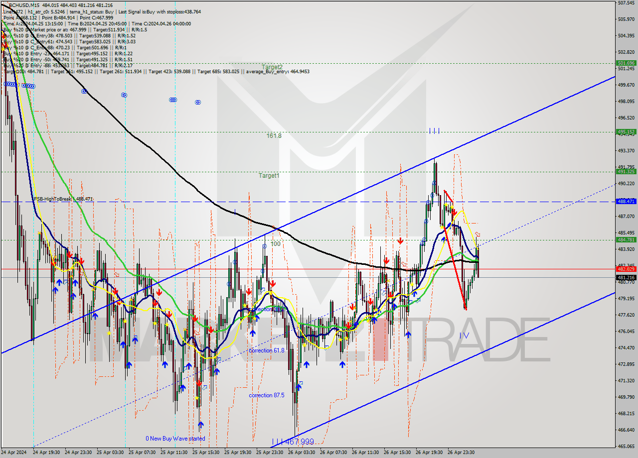638x458 pixels.
Task: Click the green 484.781 price tag
Action: pos(626,240)
